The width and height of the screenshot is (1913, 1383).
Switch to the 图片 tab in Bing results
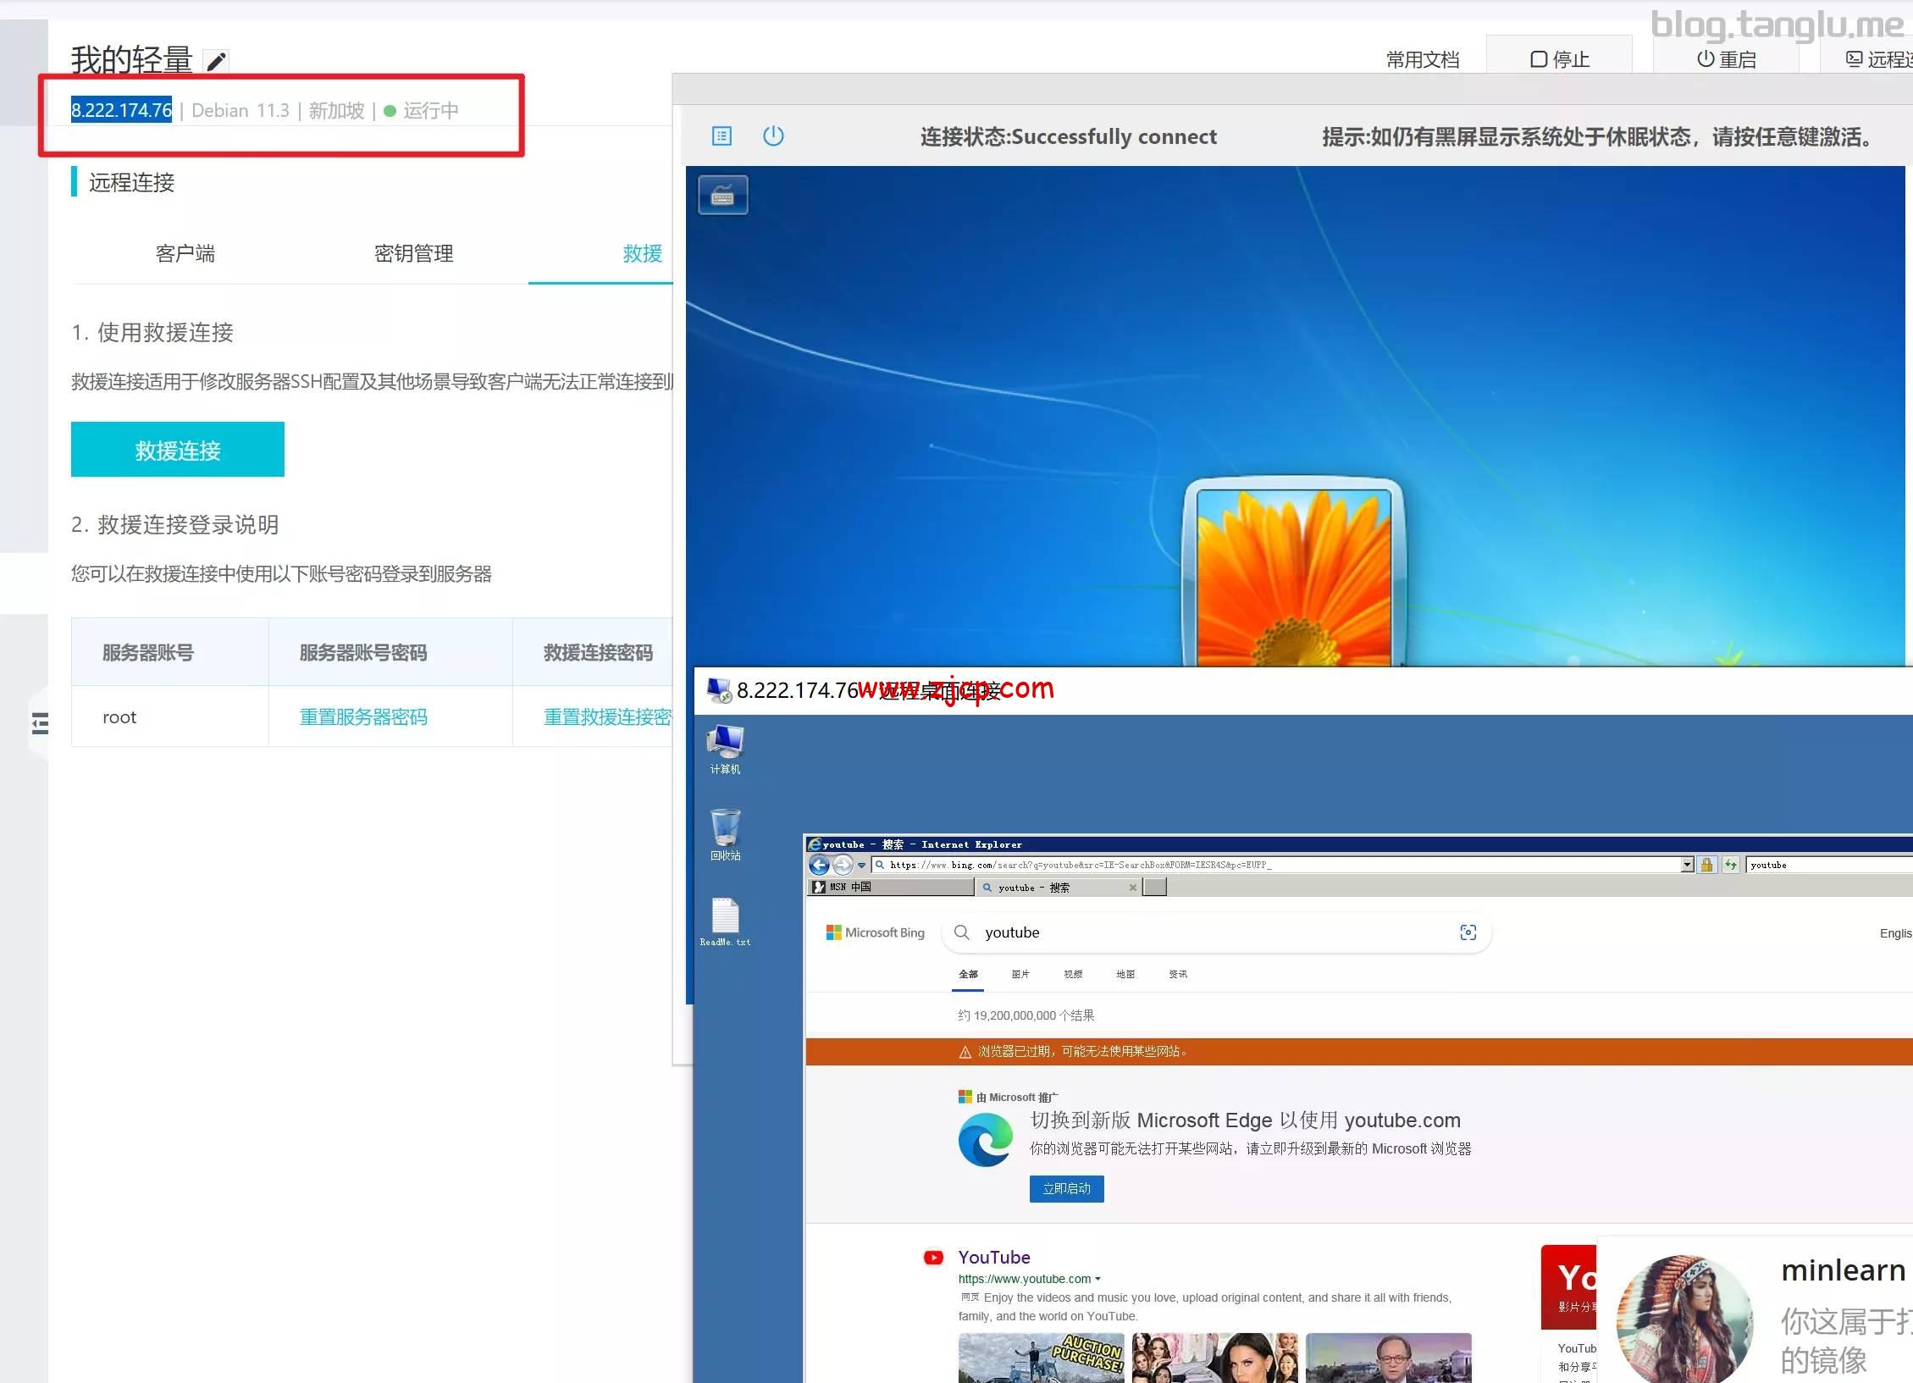[1020, 974]
